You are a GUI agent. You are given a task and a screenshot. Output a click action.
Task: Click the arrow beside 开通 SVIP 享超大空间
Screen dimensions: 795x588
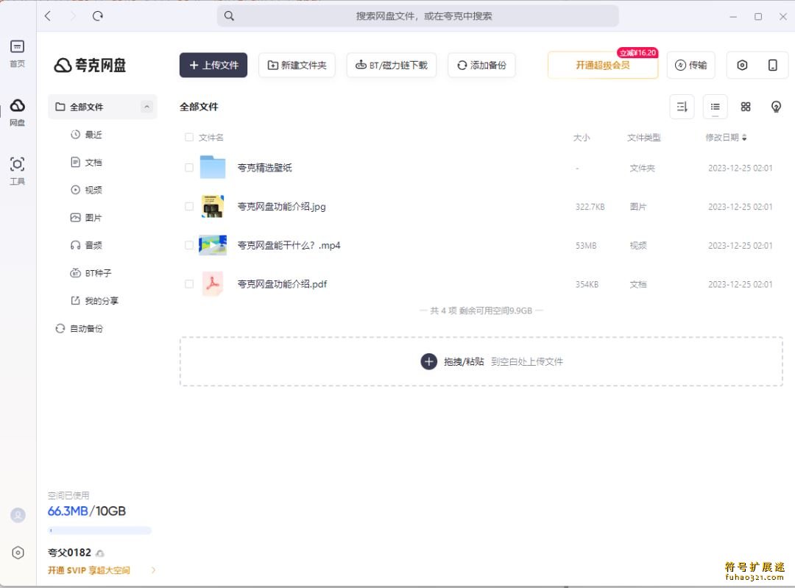(x=154, y=570)
